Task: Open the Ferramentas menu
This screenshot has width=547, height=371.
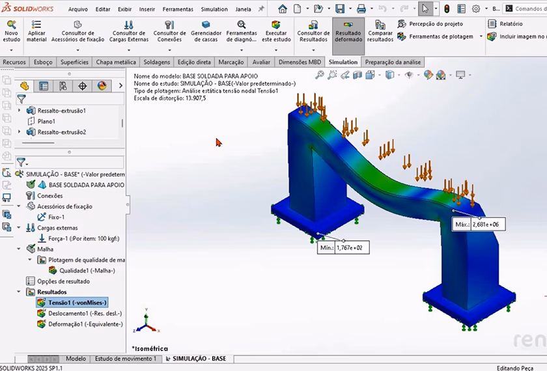Action: tap(178, 9)
